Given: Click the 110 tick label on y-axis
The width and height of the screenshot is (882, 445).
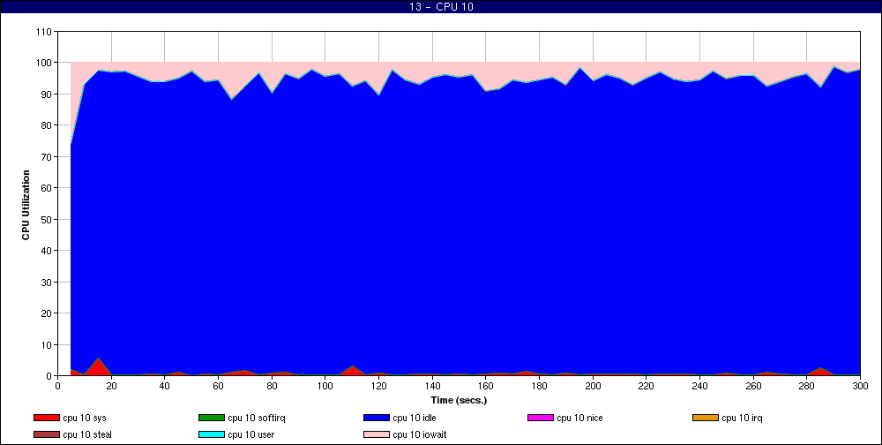Looking at the screenshot, I should point(43,32).
